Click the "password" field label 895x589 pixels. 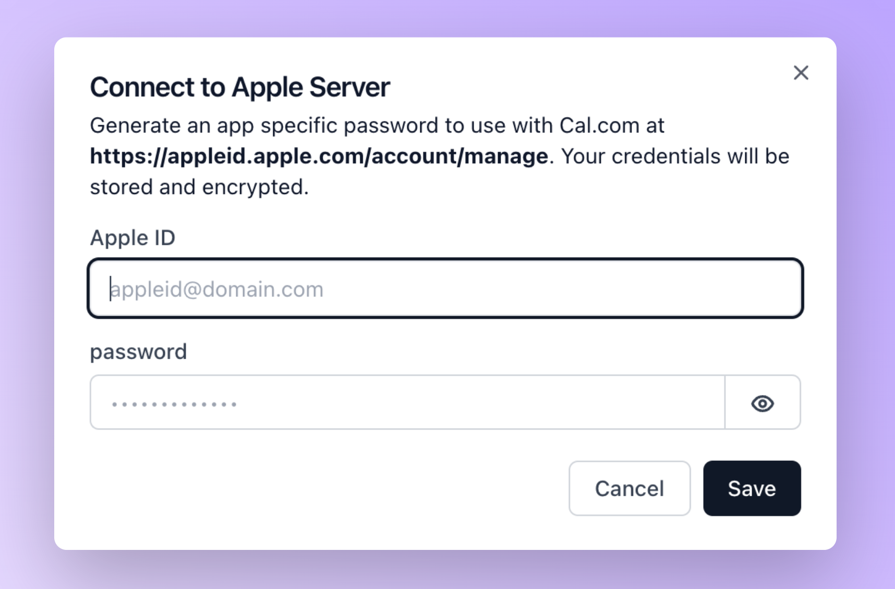point(138,352)
